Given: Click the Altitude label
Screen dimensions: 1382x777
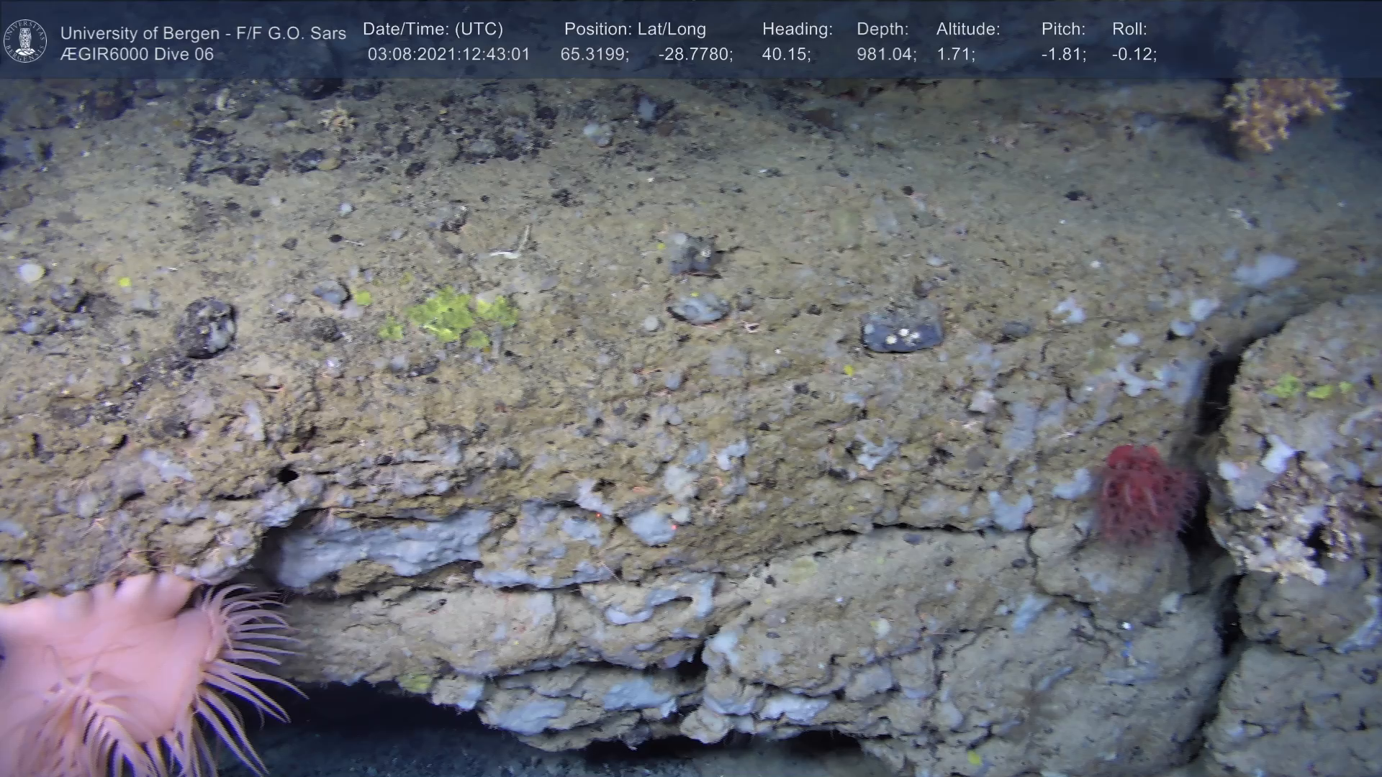Looking at the screenshot, I should tap(968, 29).
